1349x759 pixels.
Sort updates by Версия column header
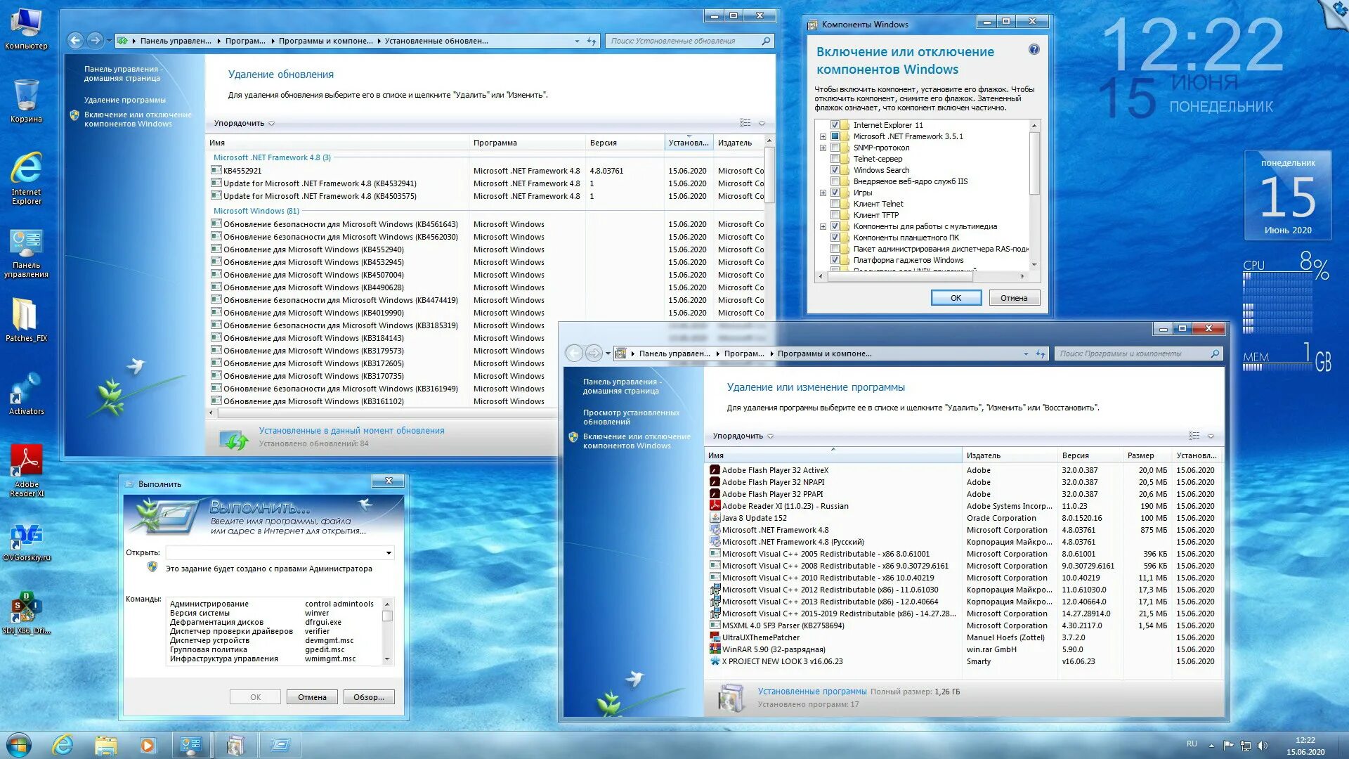625,143
